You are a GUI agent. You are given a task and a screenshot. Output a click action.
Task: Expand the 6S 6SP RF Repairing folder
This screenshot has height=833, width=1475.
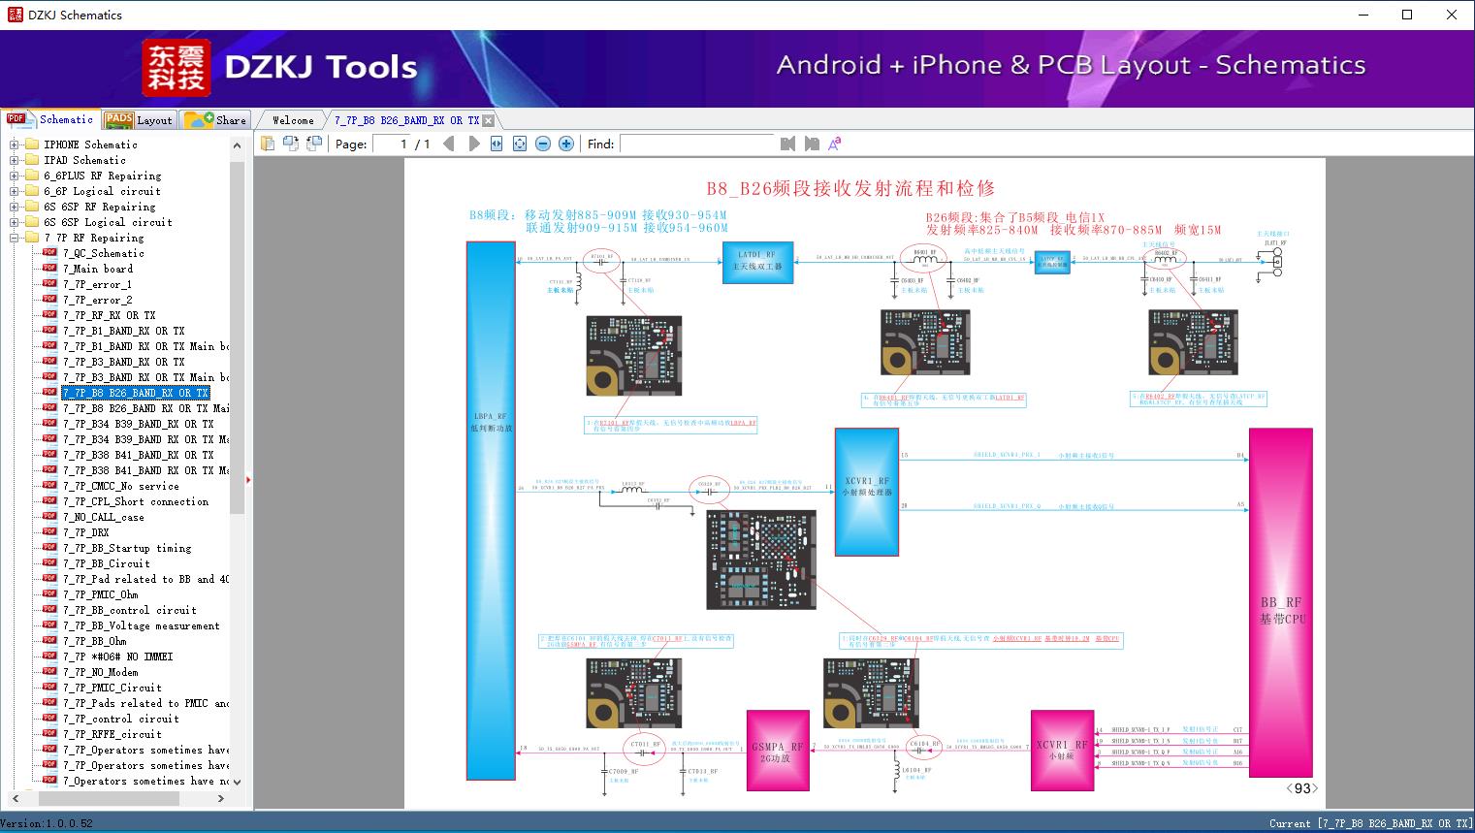(15, 207)
